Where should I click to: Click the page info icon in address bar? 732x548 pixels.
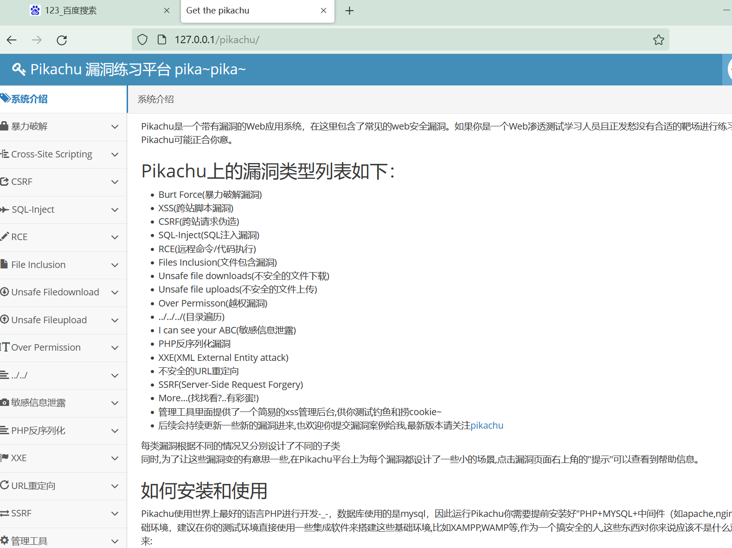(161, 40)
